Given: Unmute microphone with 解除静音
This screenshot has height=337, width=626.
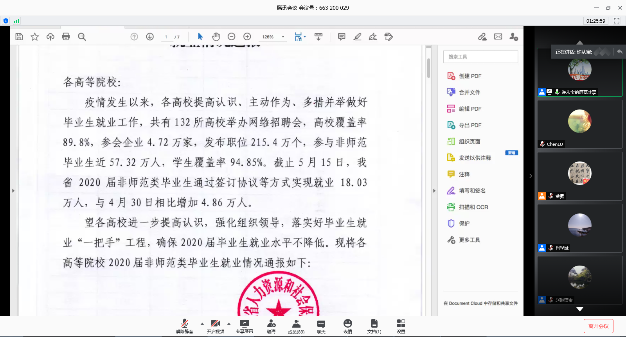Looking at the screenshot, I should (184, 326).
